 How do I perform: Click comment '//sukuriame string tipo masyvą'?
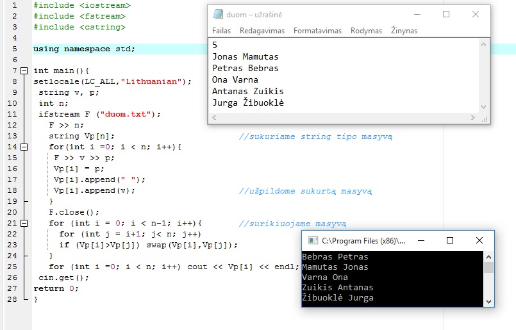(x=315, y=136)
